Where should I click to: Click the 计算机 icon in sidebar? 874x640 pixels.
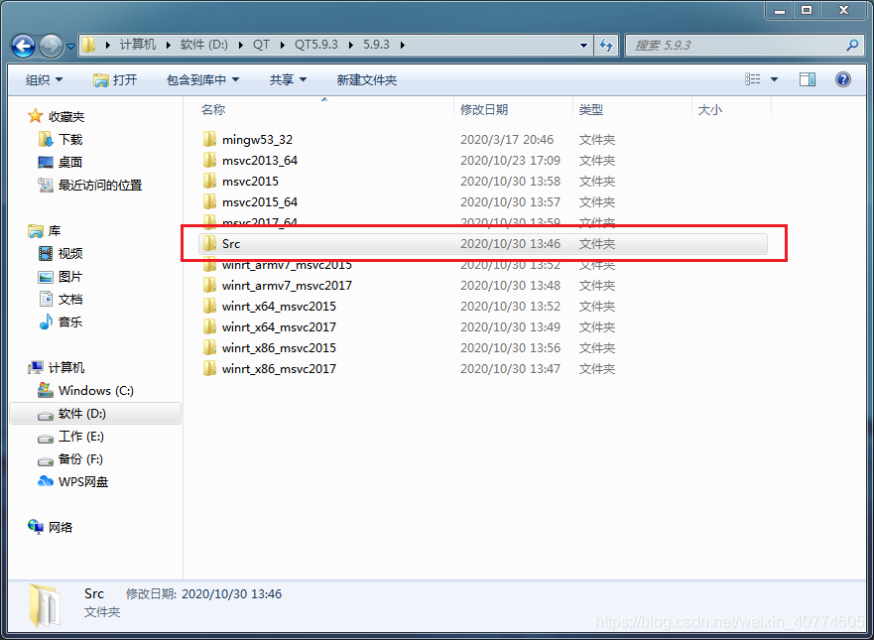(x=35, y=367)
